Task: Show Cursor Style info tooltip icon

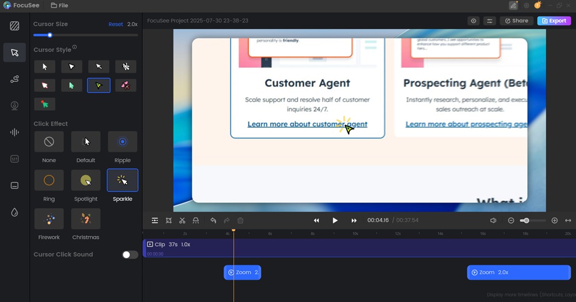Action: (74, 47)
